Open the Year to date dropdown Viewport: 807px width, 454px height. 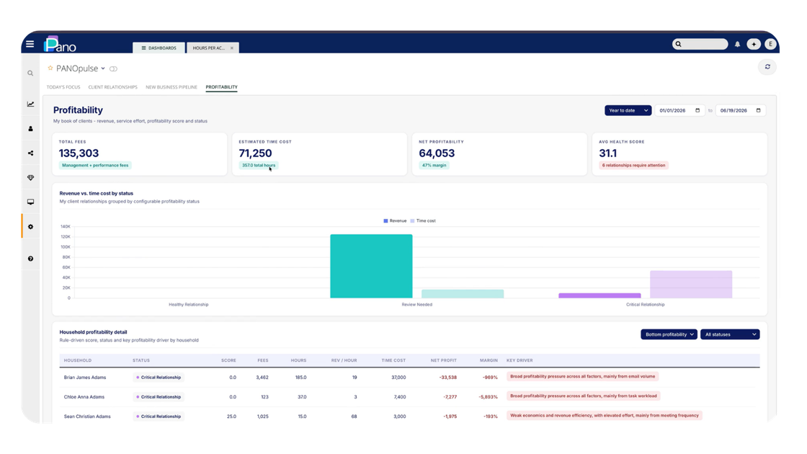pyautogui.click(x=628, y=110)
